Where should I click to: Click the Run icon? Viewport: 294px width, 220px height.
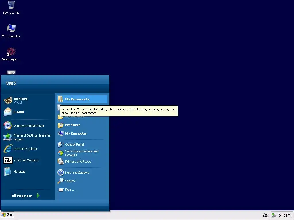[x=61, y=190]
